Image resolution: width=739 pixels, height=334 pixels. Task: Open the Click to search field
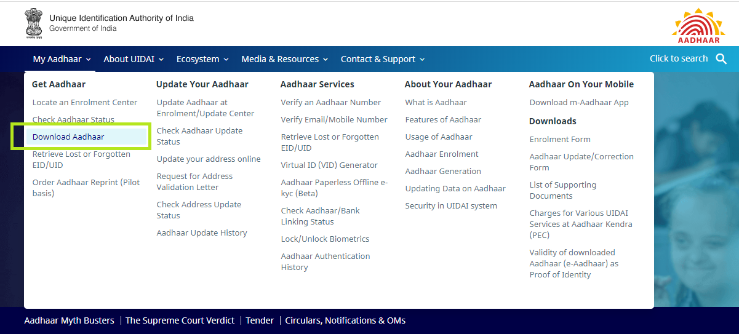pyautogui.click(x=679, y=58)
